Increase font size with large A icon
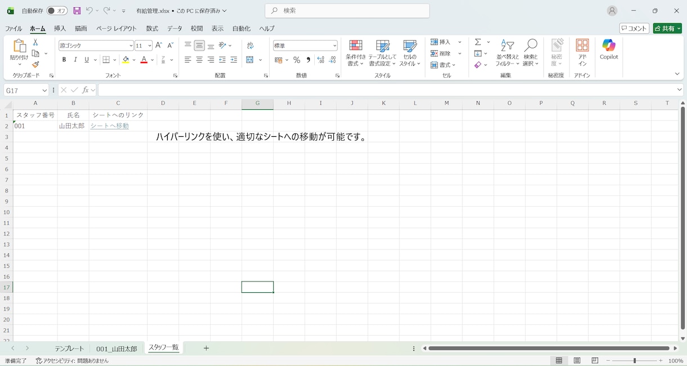Viewport: 687px width, 366px height. click(159, 46)
